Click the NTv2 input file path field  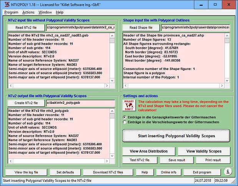[81, 28]
